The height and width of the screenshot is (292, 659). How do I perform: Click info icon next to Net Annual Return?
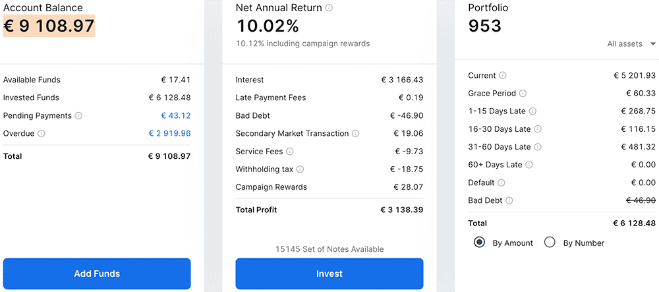click(x=329, y=9)
